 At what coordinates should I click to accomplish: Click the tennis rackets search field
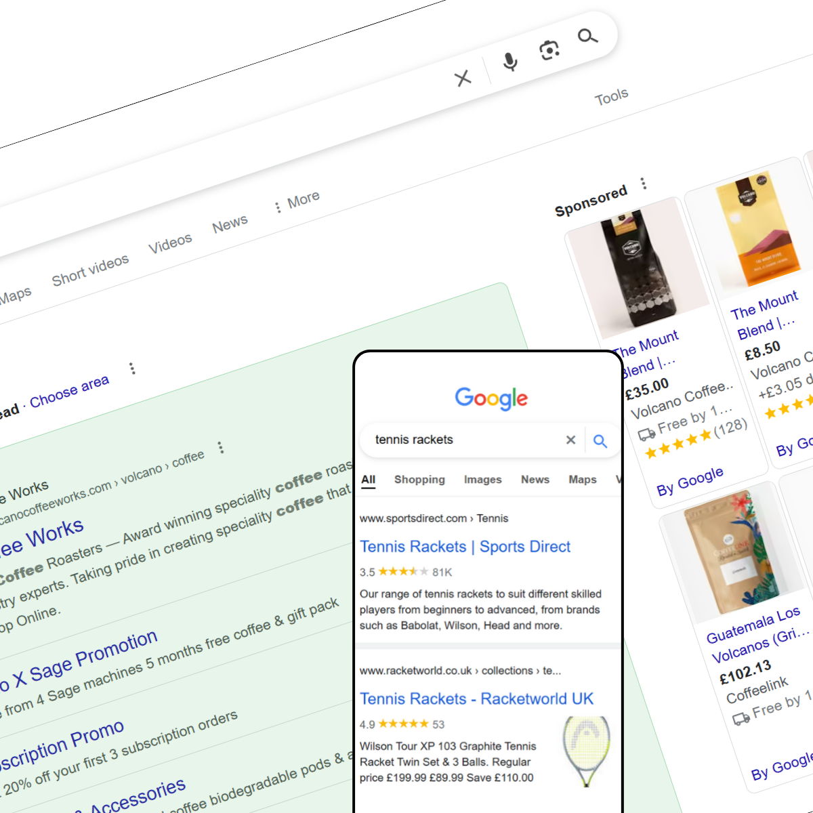pos(467,440)
